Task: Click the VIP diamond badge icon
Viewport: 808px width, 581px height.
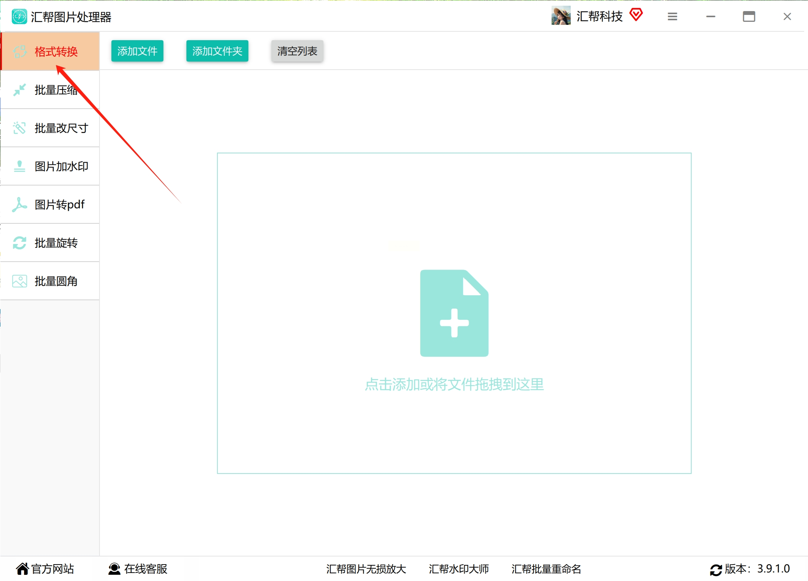Action: pos(636,15)
